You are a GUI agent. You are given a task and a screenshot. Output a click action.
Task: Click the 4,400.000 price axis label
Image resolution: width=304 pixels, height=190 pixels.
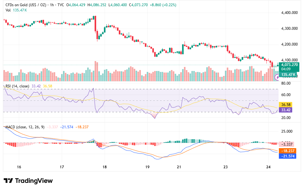289,13
